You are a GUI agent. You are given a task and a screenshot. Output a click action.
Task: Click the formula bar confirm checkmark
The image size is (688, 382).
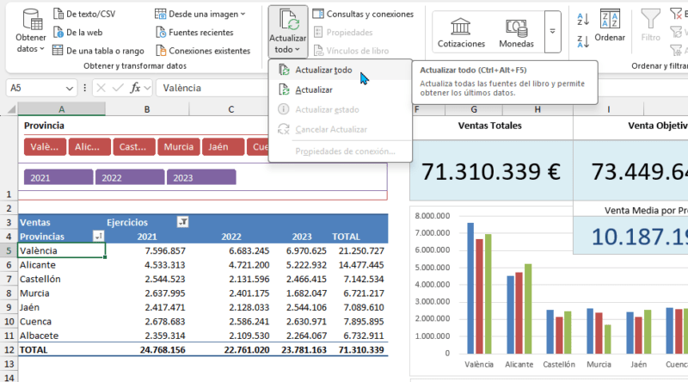[x=117, y=88]
